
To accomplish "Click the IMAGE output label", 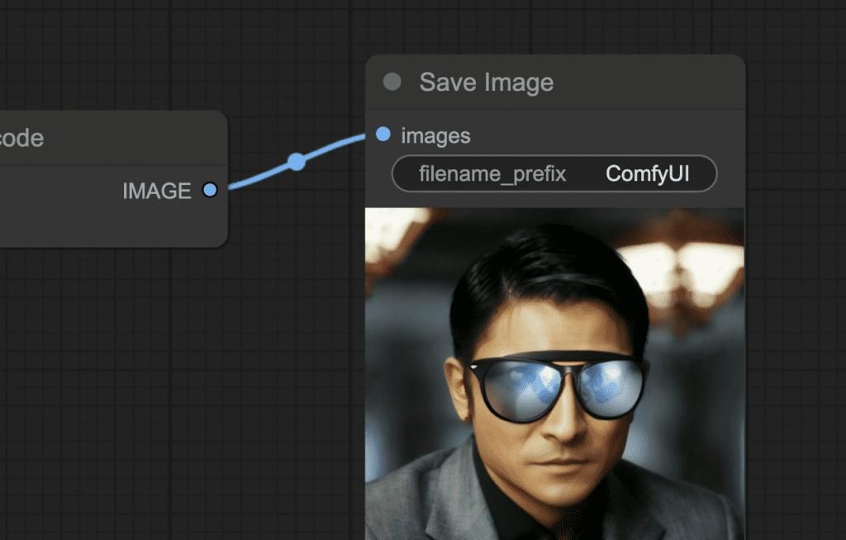I will pyautogui.click(x=156, y=192).
